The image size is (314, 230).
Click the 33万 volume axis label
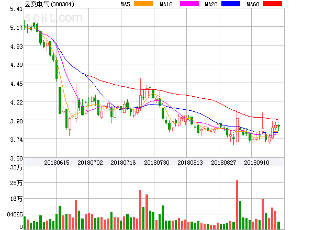pos(16,167)
